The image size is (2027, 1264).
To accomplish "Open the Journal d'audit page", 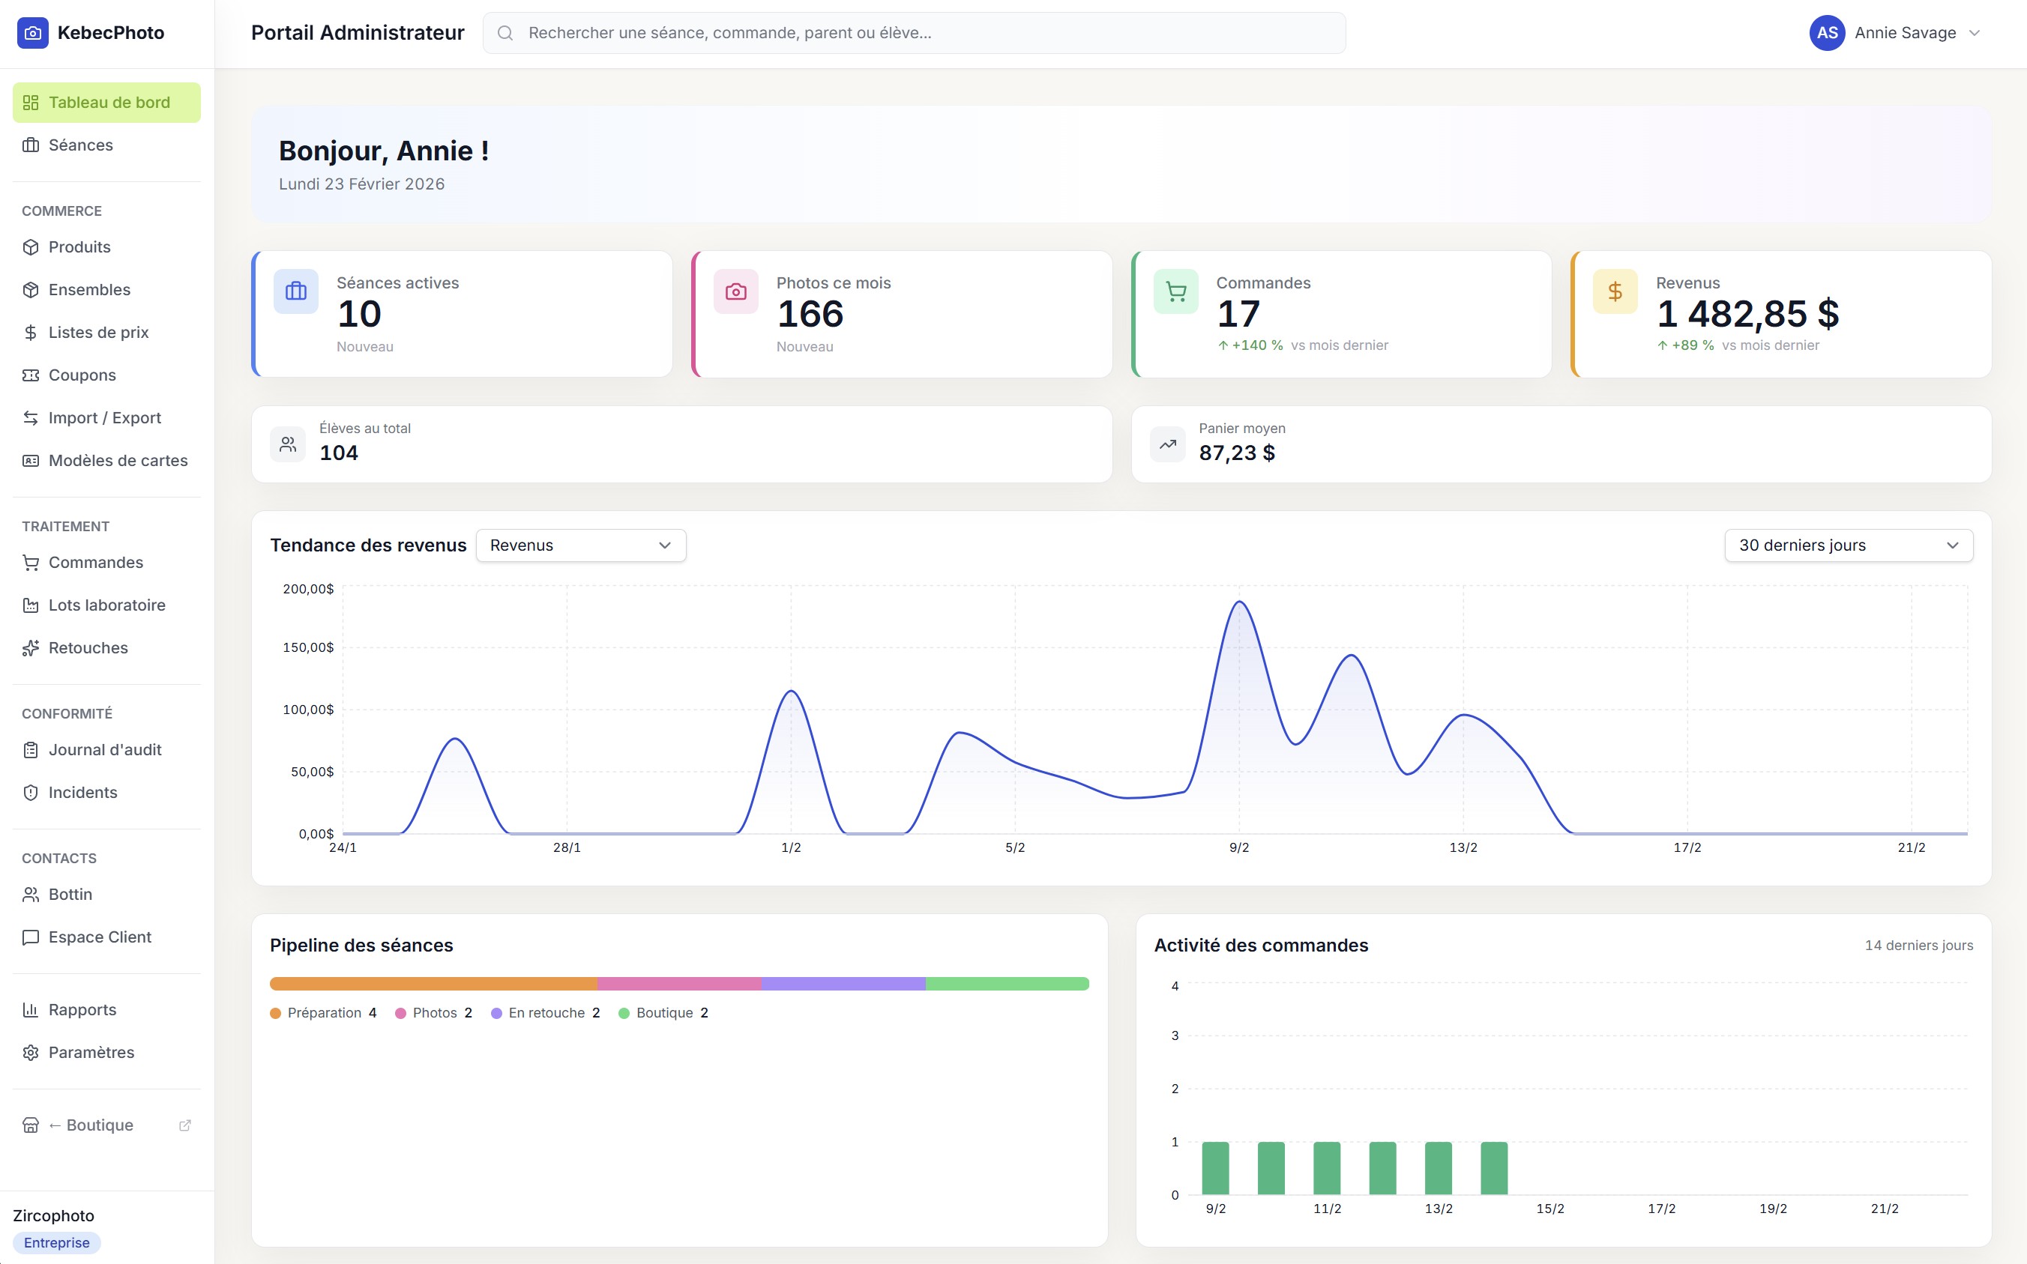I will (x=104, y=750).
